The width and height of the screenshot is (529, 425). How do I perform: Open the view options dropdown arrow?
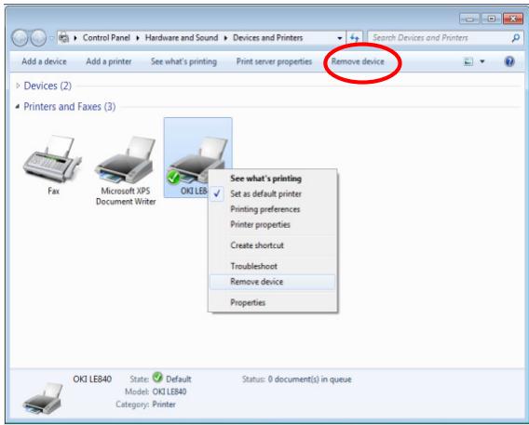[482, 61]
